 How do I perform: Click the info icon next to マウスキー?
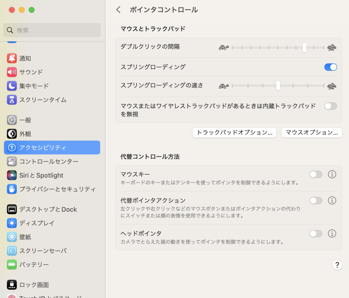coord(332,174)
